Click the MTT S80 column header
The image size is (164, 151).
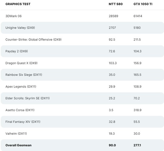(x=116, y=4)
